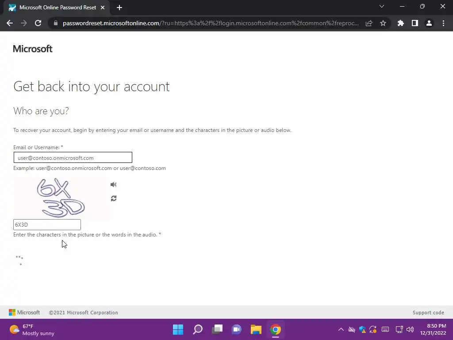Image resolution: width=453 pixels, height=340 pixels.
Task: Click the captcha characters text field
Action: 47,224
